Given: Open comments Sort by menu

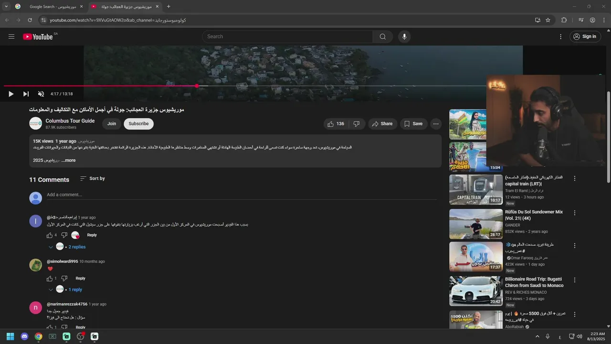Looking at the screenshot, I should point(93,179).
